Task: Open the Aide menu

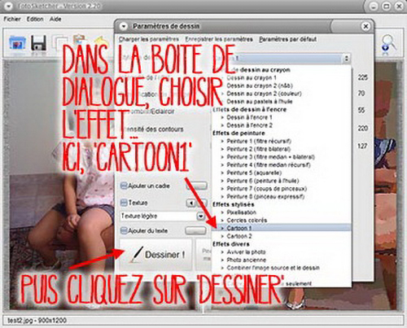Action: pyautogui.click(x=55, y=19)
